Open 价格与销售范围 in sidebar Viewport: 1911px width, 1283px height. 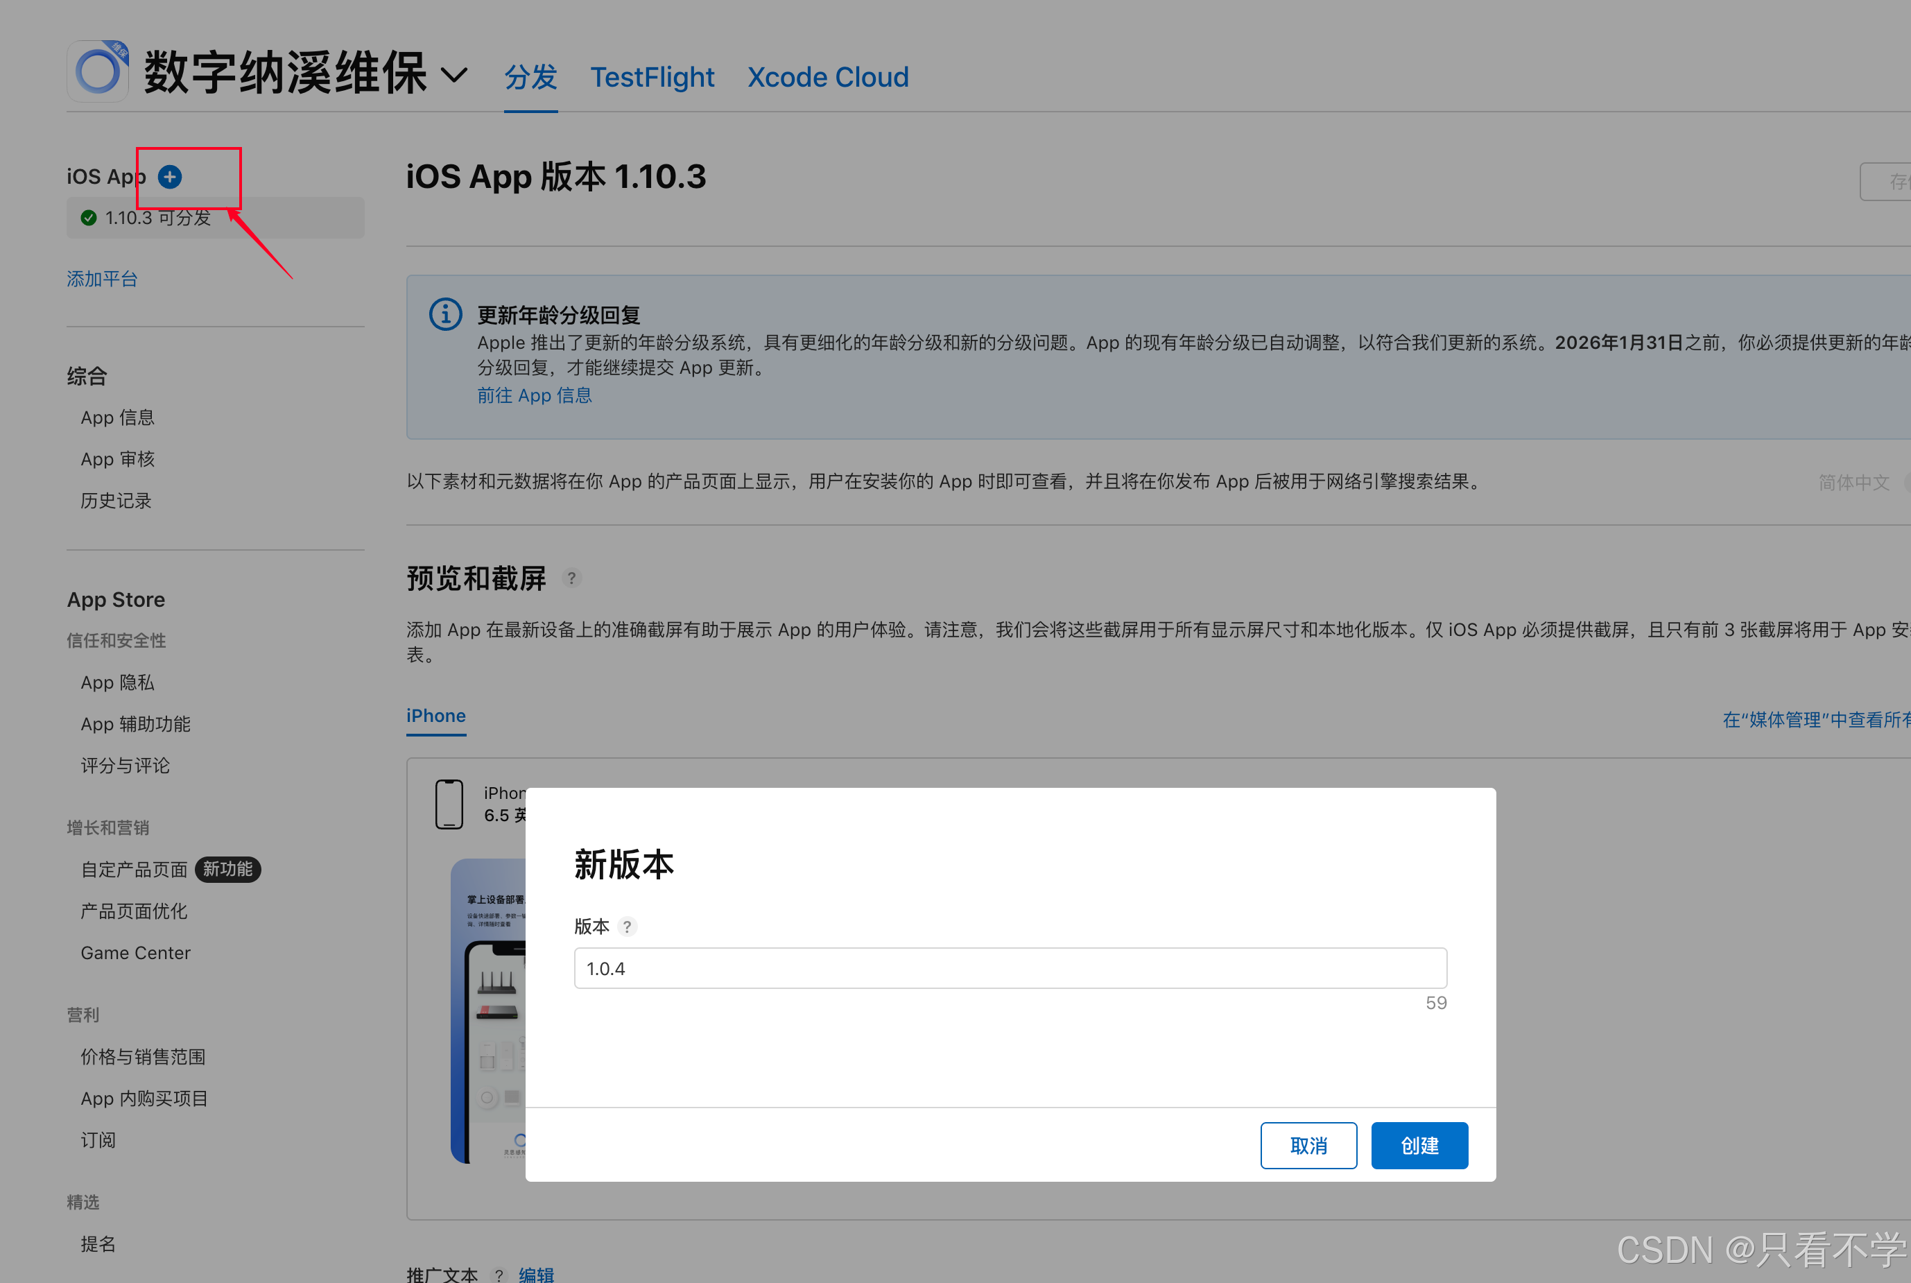[x=143, y=1056]
